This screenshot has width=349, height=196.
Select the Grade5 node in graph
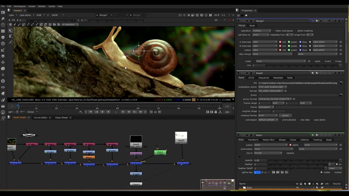point(136,174)
